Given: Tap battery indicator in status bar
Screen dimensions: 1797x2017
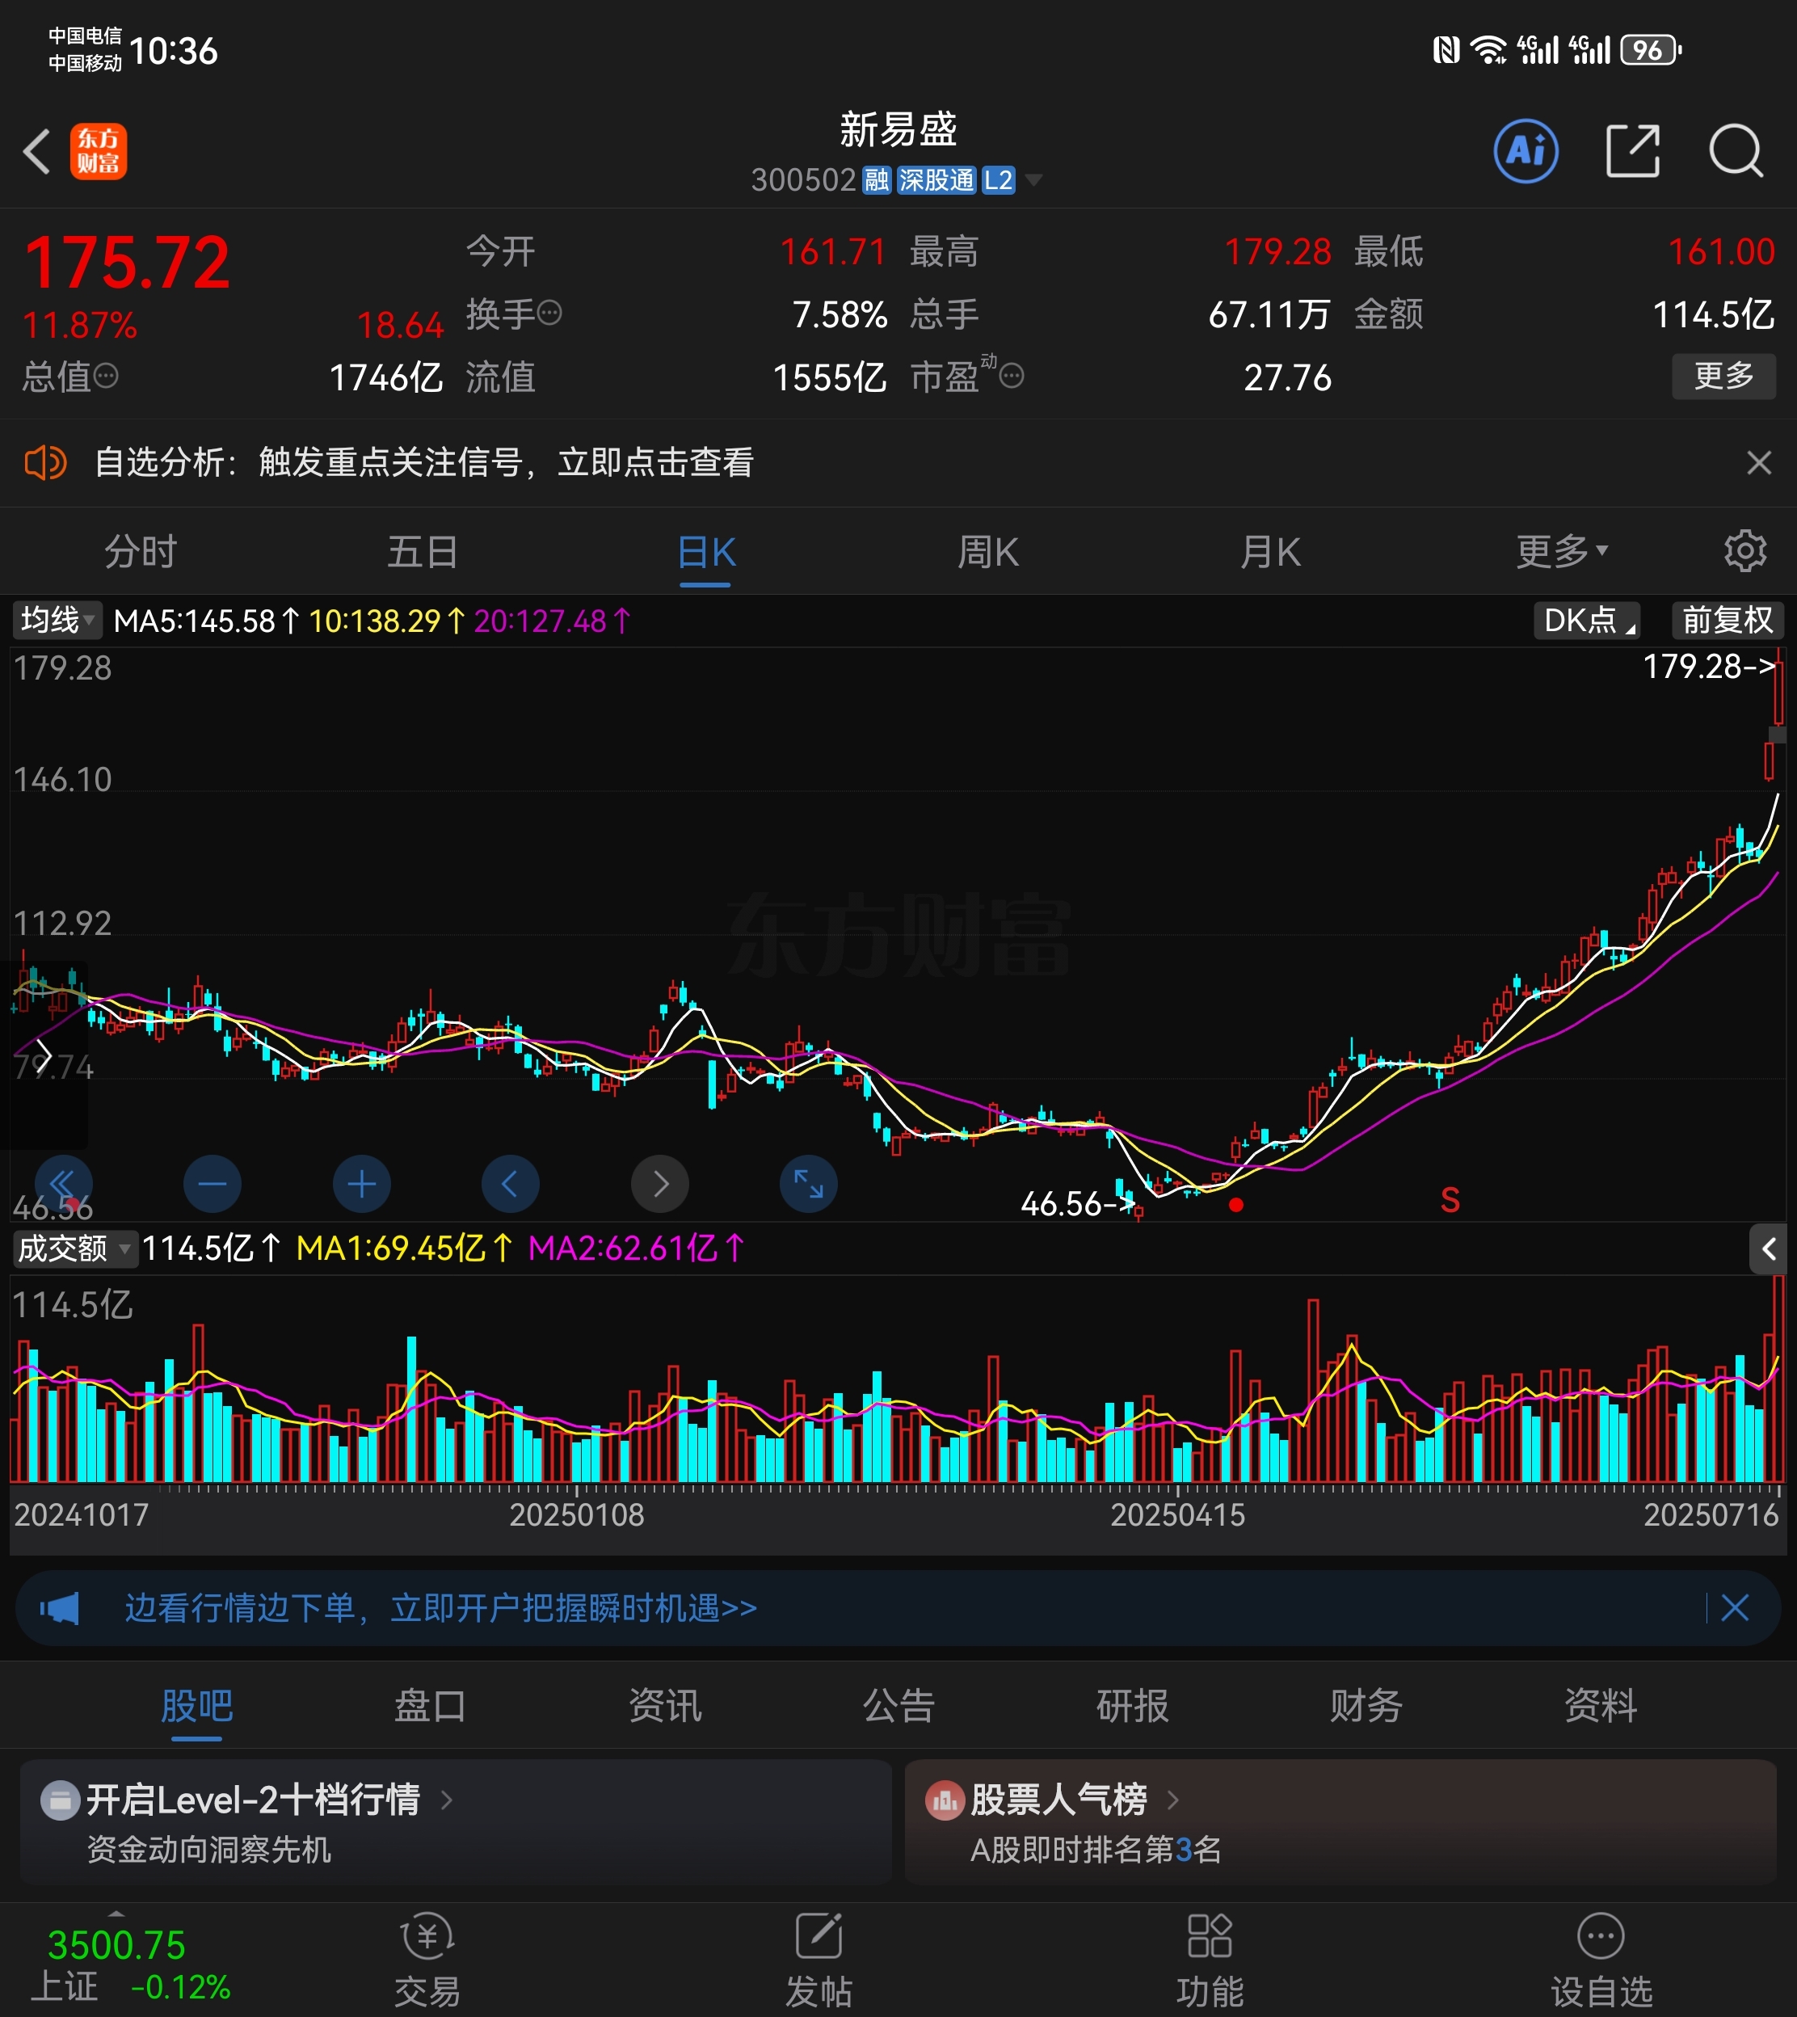Looking at the screenshot, I should [1651, 49].
